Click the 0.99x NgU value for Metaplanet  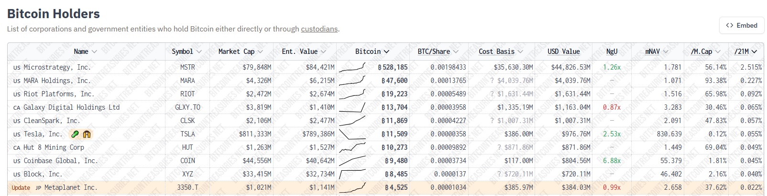pyautogui.click(x=612, y=187)
